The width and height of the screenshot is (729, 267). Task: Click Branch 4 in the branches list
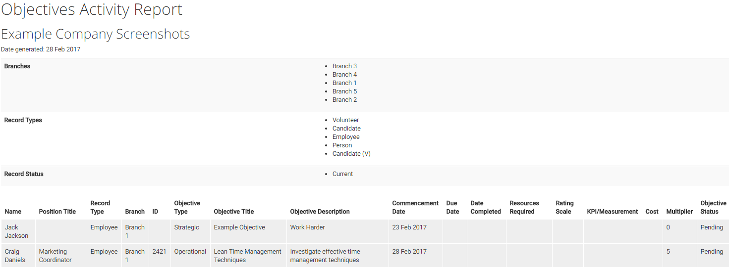pyautogui.click(x=344, y=75)
